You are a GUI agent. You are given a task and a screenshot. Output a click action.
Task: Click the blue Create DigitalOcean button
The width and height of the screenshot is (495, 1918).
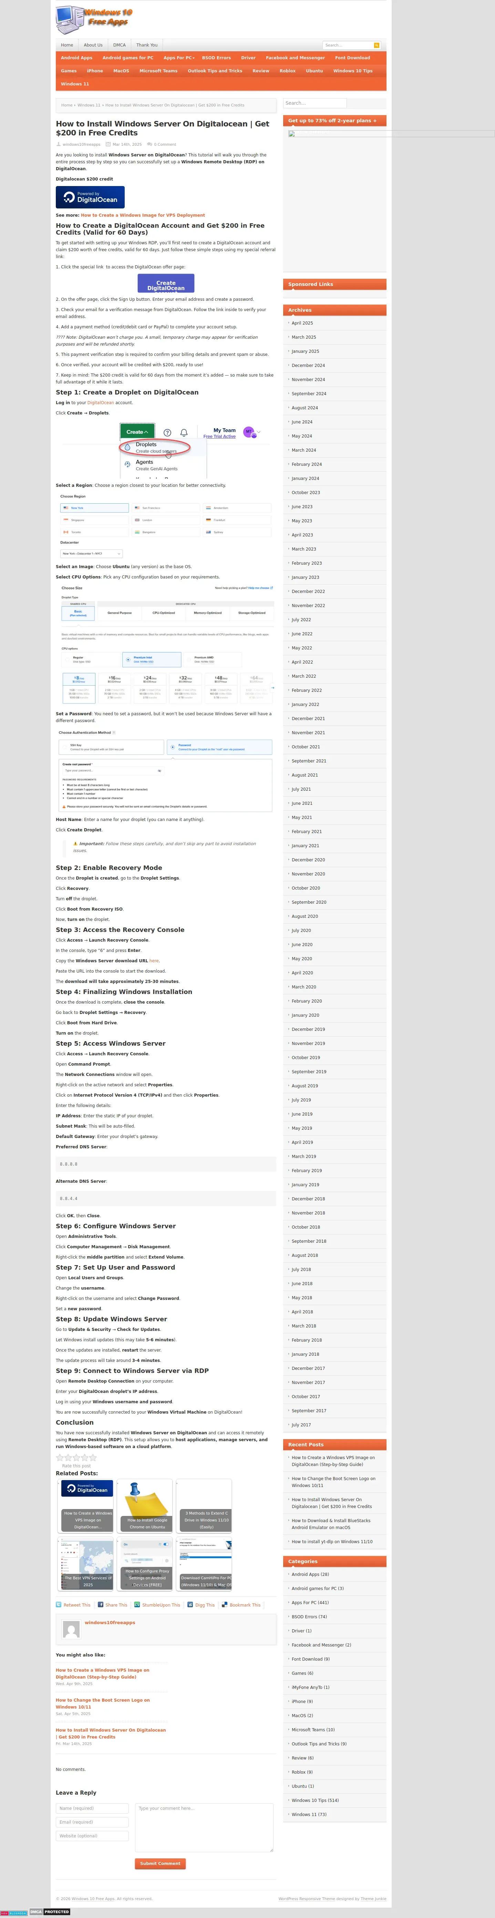(x=166, y=283)
